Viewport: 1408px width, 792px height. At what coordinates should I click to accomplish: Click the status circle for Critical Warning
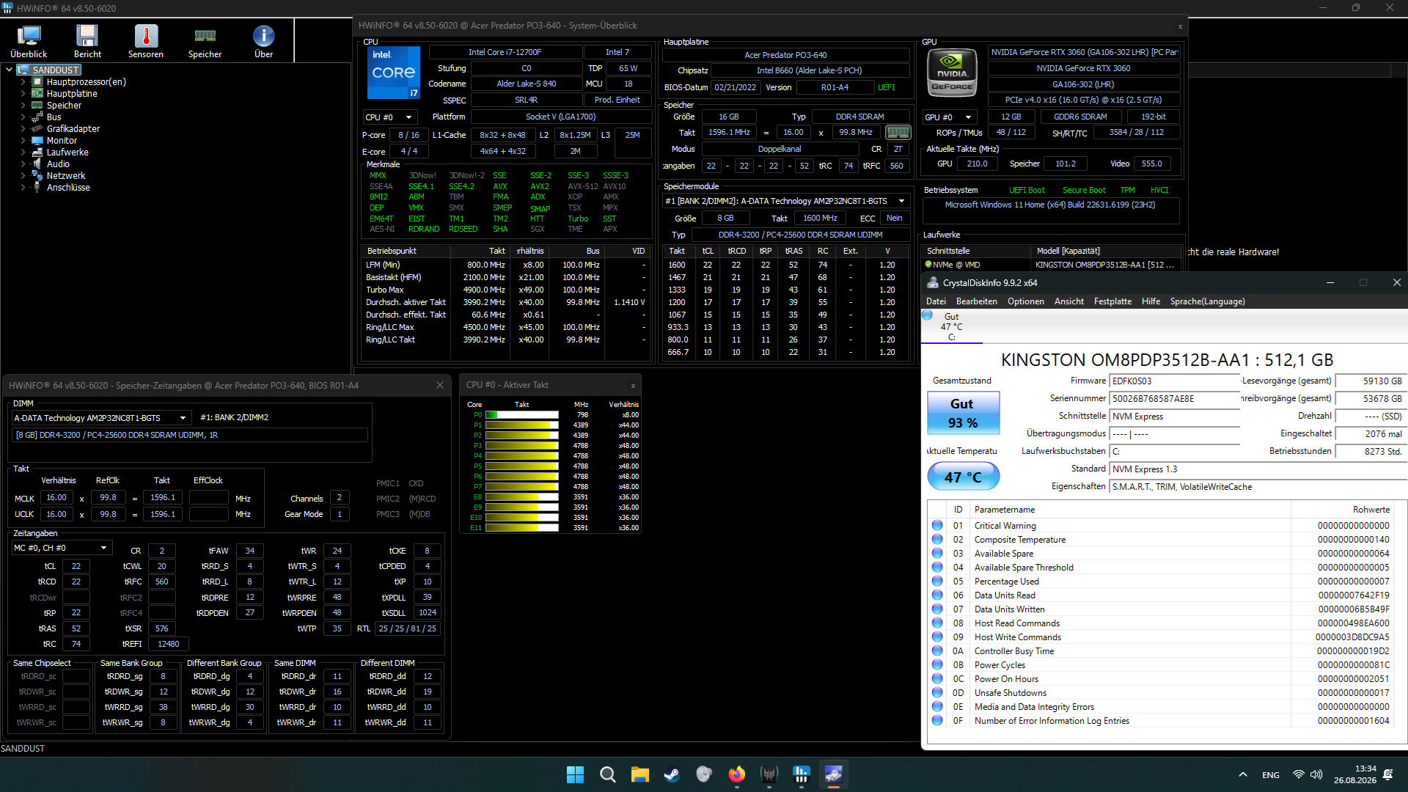tap(937, 526)
